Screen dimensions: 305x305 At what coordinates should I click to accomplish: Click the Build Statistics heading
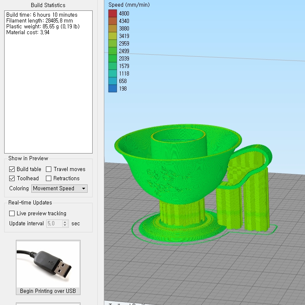48,5
